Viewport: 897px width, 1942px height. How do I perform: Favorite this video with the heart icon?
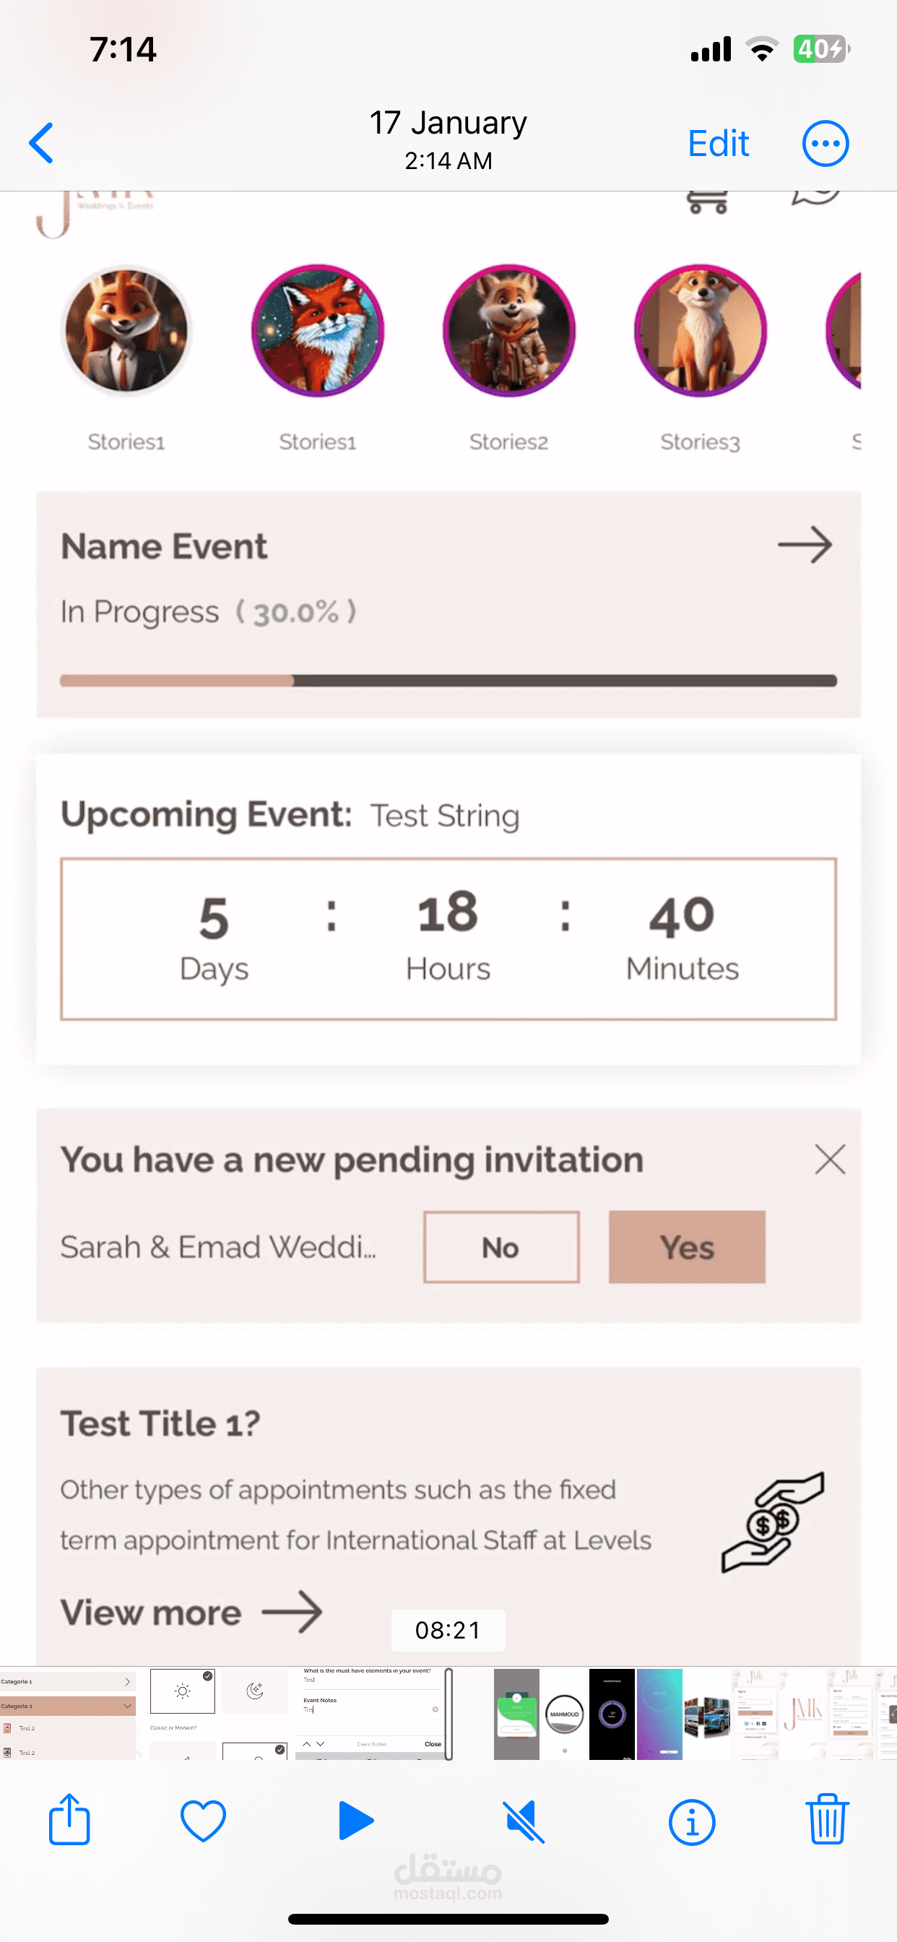(x=203, y=1820)
